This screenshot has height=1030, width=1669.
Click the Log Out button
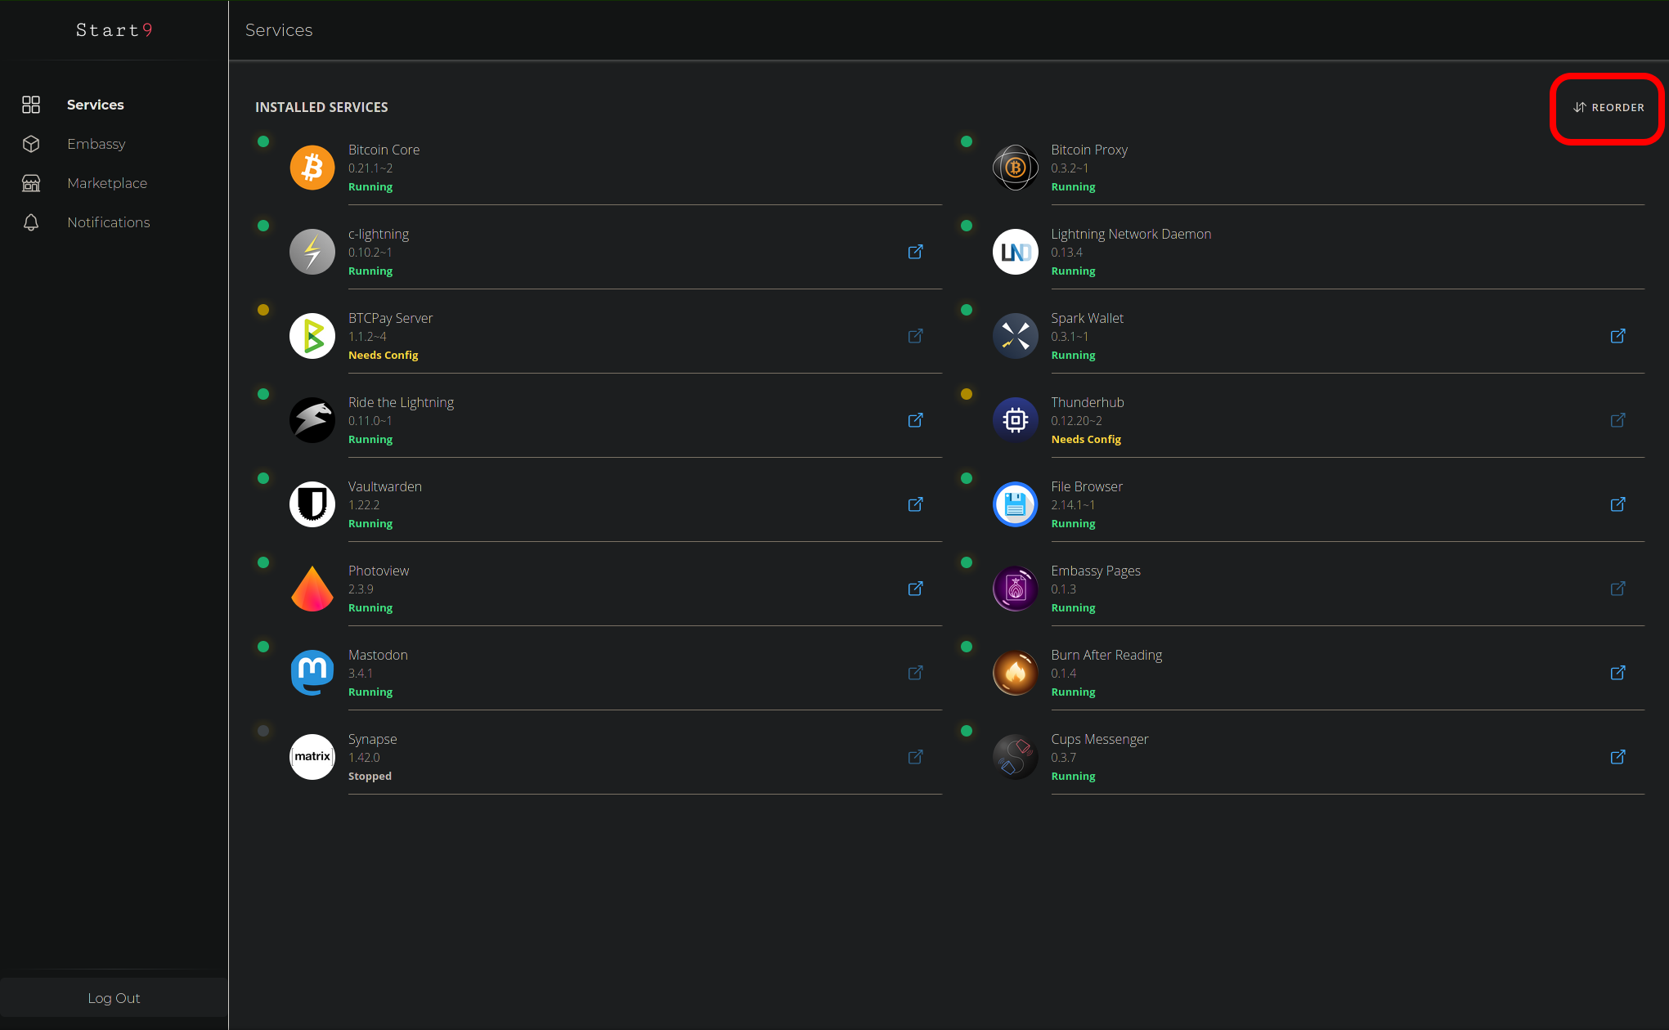(114, 998)
